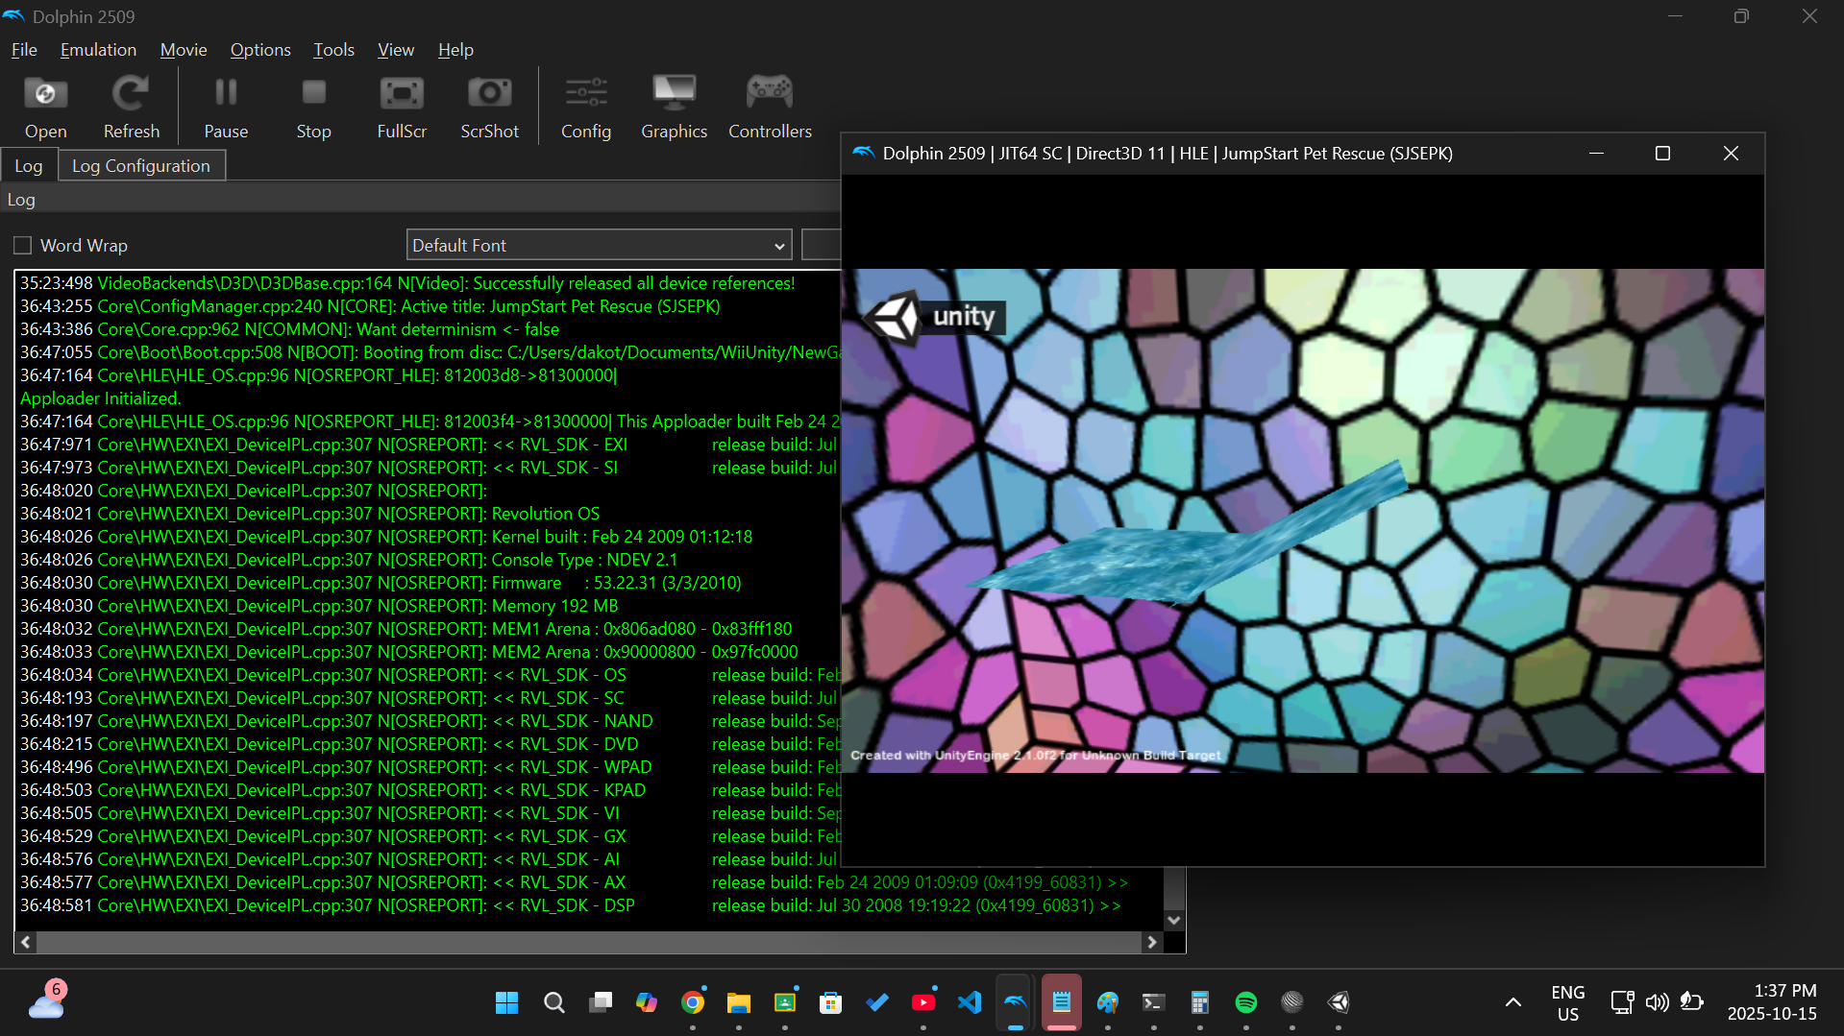
Task: Open Windows Search from the taskbar
Action: [x=553, y=1002]
